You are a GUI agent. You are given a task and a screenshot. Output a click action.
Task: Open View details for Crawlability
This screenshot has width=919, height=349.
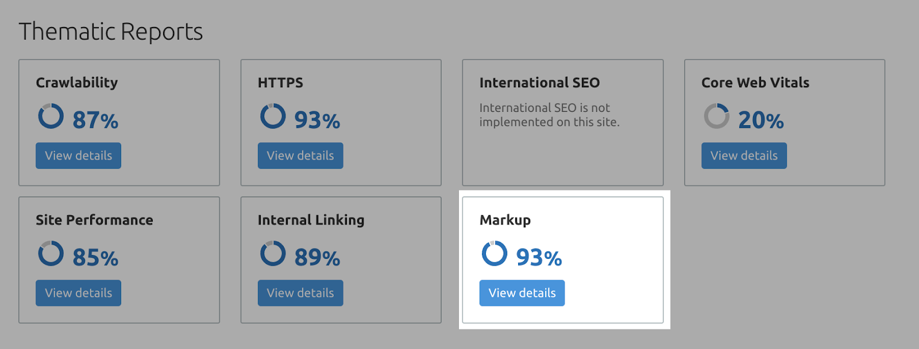[78, 156]
